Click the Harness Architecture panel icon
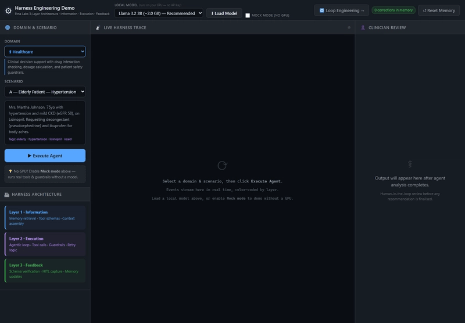 coord(7,195)
